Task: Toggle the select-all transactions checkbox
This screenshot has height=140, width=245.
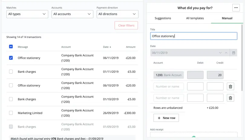Action: point(11,46)
